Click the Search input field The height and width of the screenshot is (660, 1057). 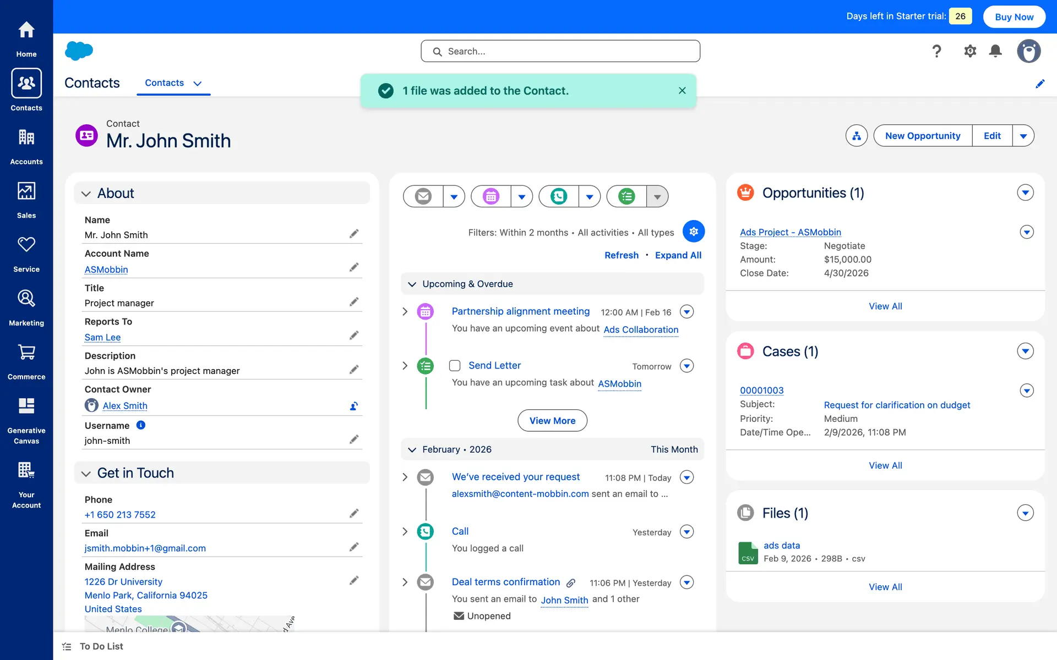560,51
